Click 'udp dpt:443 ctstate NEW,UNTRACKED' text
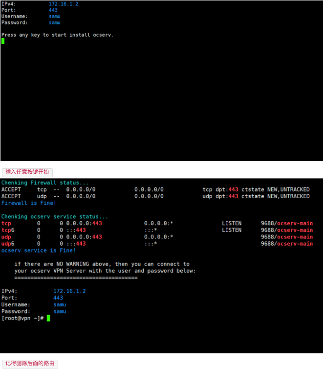Image resolution: width=323 pixels, height=369 pixels. pos(256,196)
